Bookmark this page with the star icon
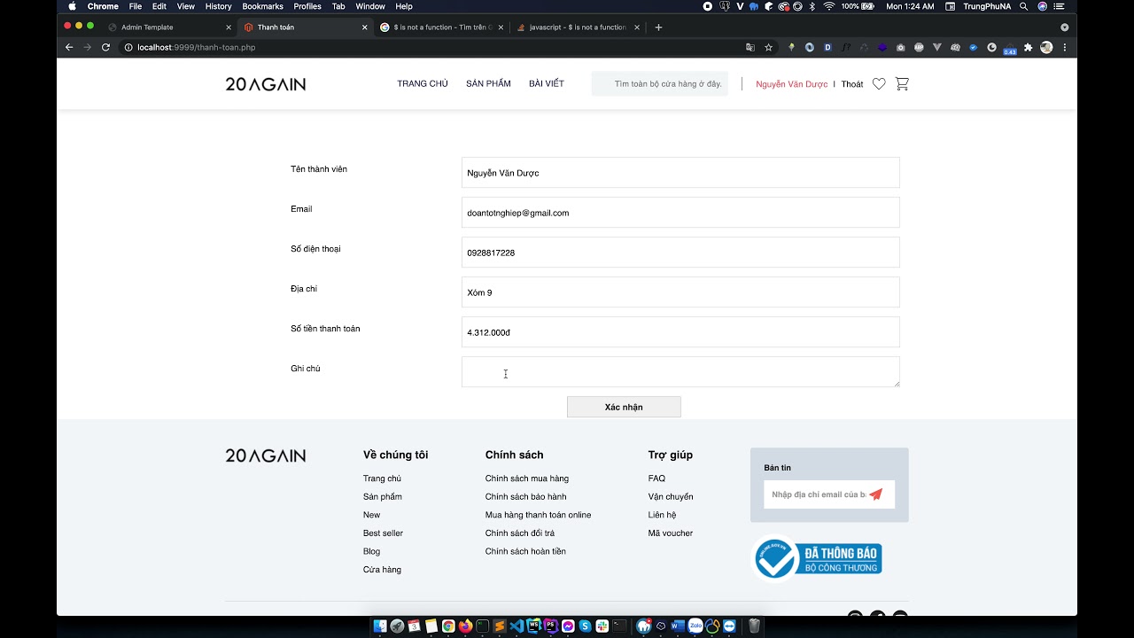This screenshot has width=1134, height=638. pos(768,47)
